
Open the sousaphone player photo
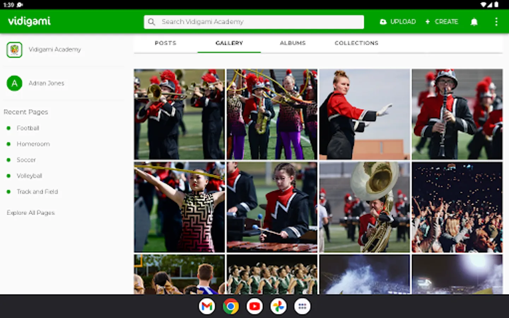pos(364,207)
